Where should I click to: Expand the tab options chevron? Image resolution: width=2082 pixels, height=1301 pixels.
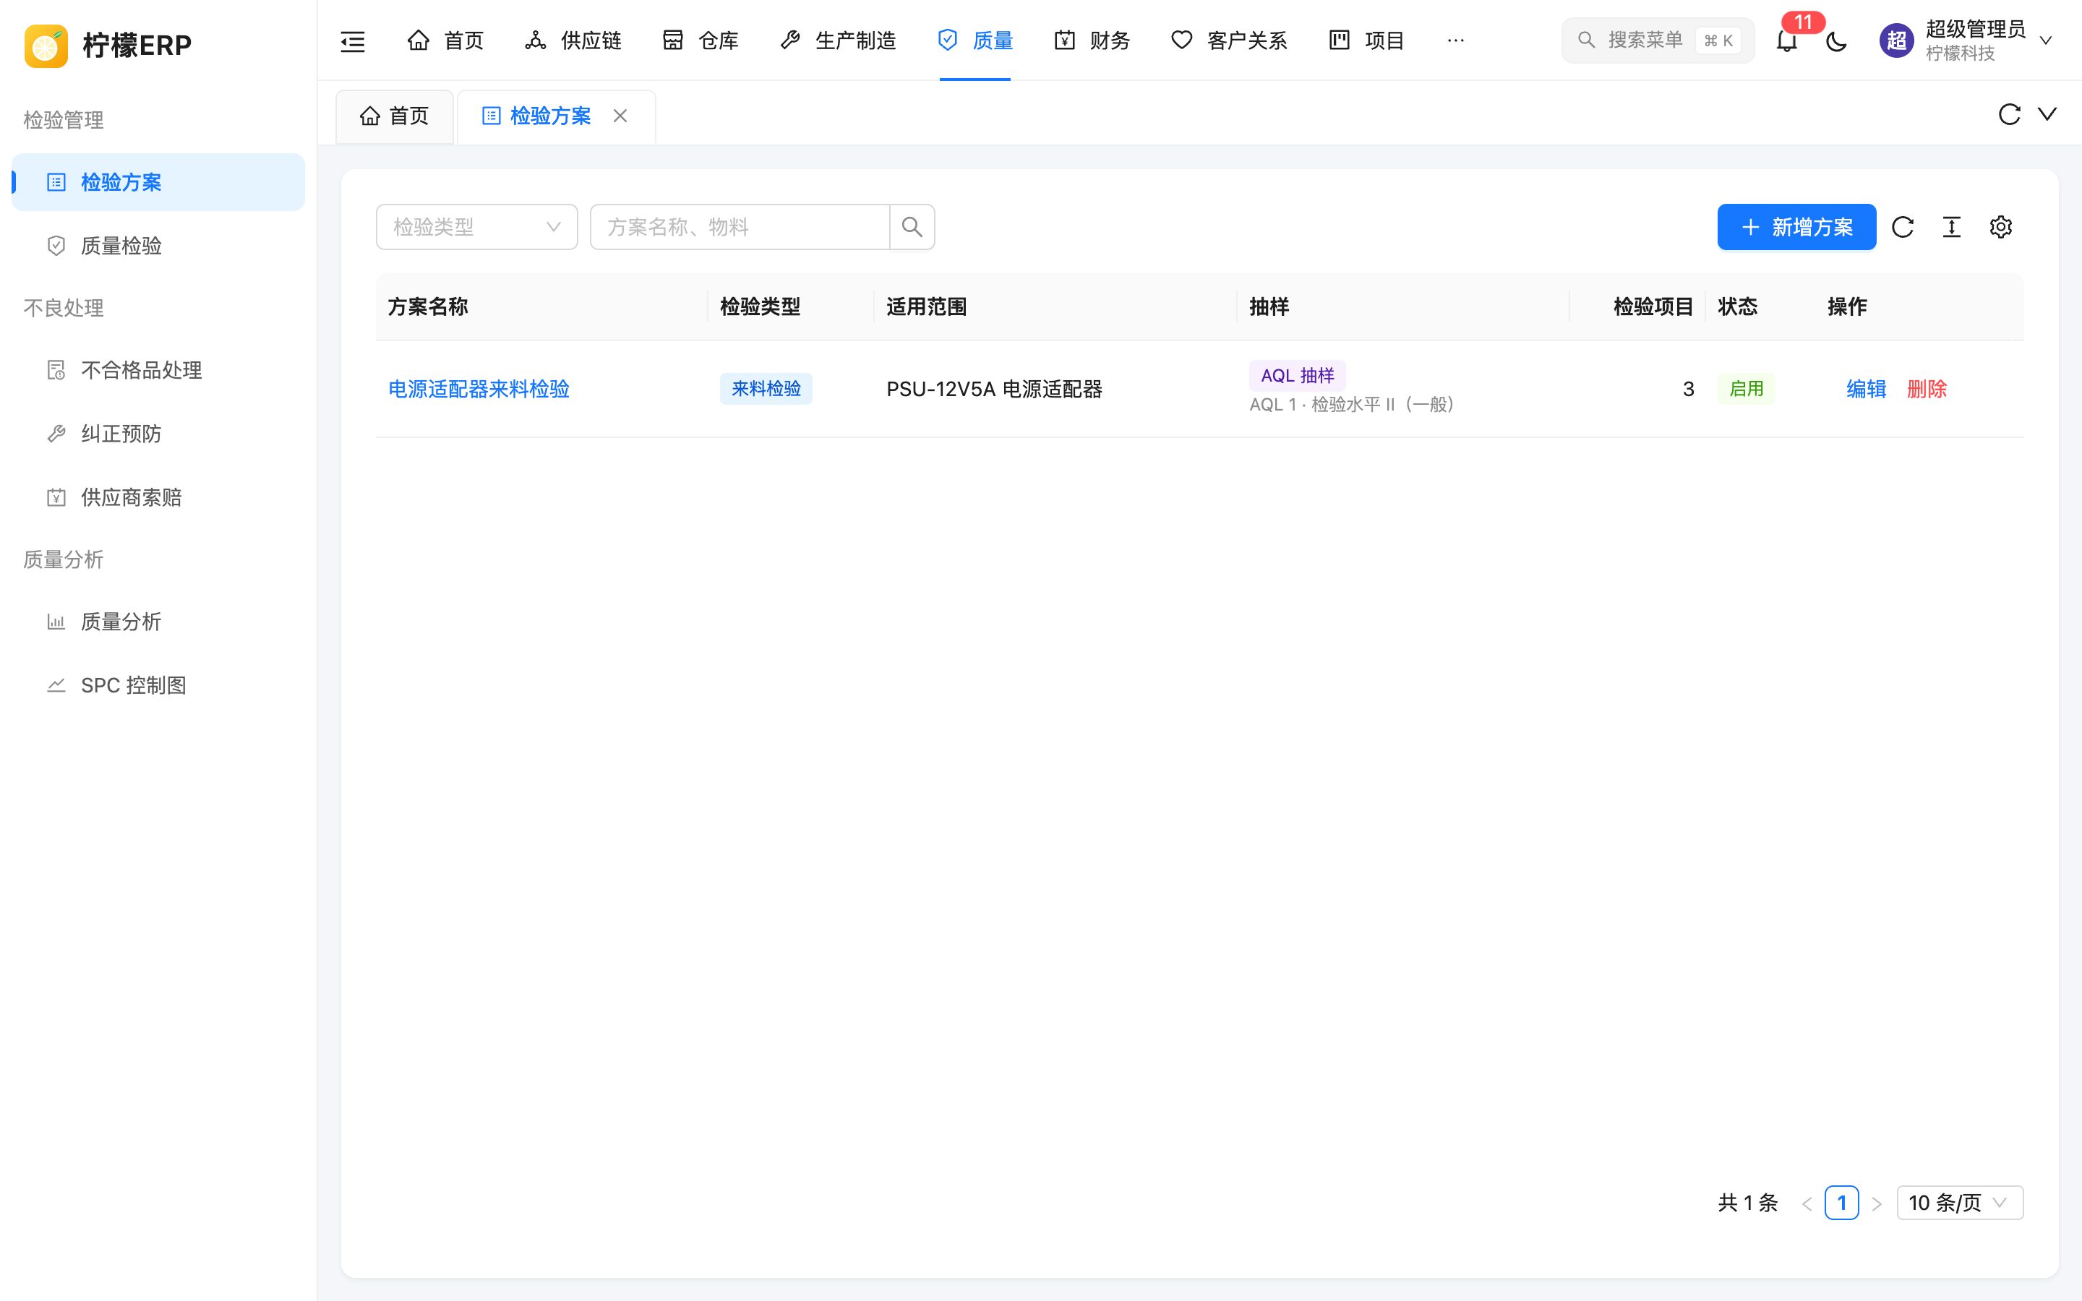tap(2047, 114)
